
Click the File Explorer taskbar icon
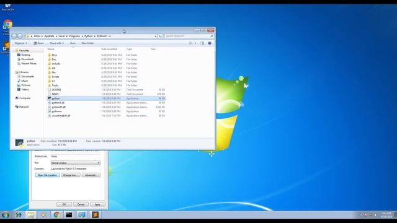[30, 215]
